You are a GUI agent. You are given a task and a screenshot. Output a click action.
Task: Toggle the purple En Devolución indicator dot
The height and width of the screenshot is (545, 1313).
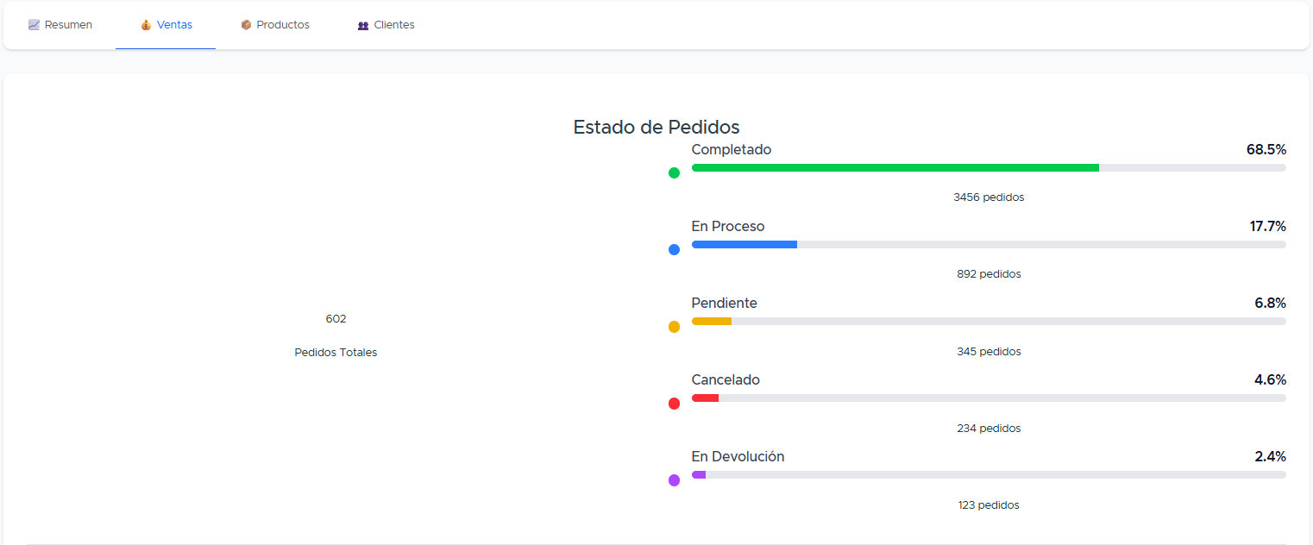[x=674, y=480]
